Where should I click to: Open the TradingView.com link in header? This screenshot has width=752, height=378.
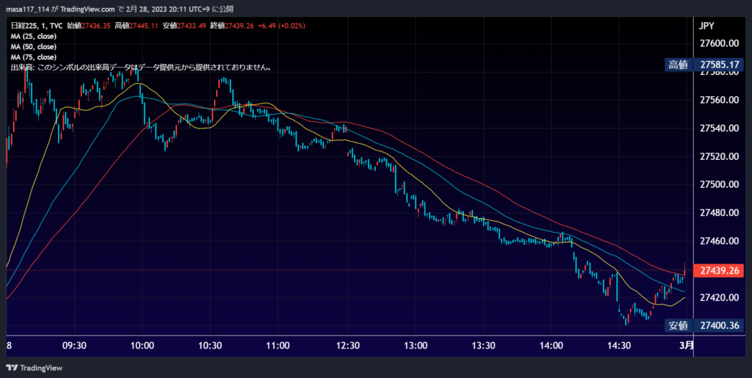(x=88, y=9)
